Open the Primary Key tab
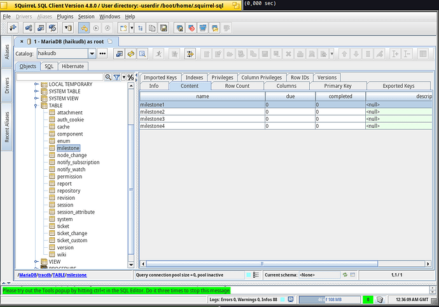The width and height of the screenshot is (439, 307). (x=338, y=86)
